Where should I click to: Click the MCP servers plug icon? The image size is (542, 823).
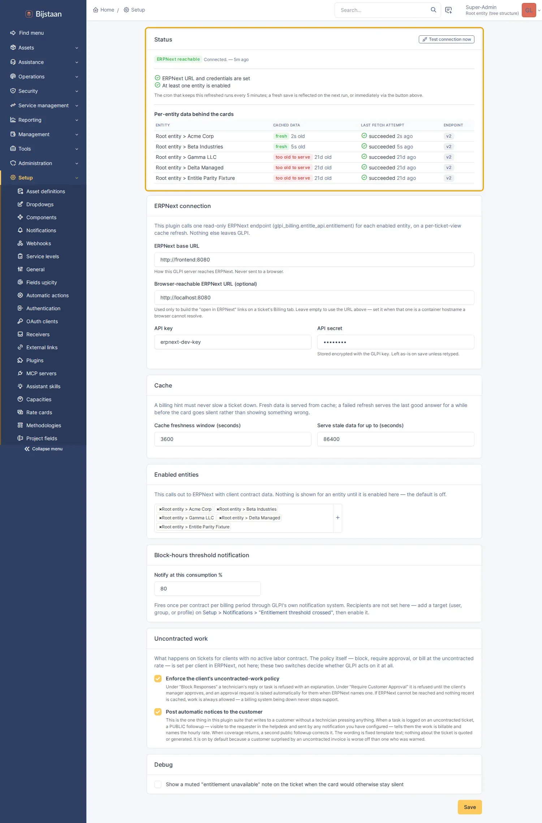pos(20,373)
